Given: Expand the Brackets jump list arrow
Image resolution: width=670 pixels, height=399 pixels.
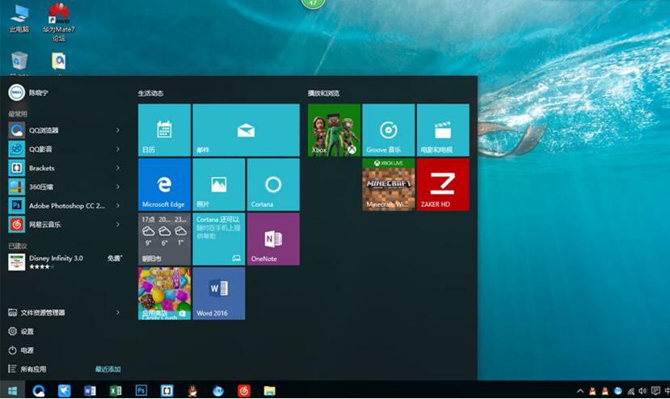Looking at the screenshot, I should click(x=118, y=168).
